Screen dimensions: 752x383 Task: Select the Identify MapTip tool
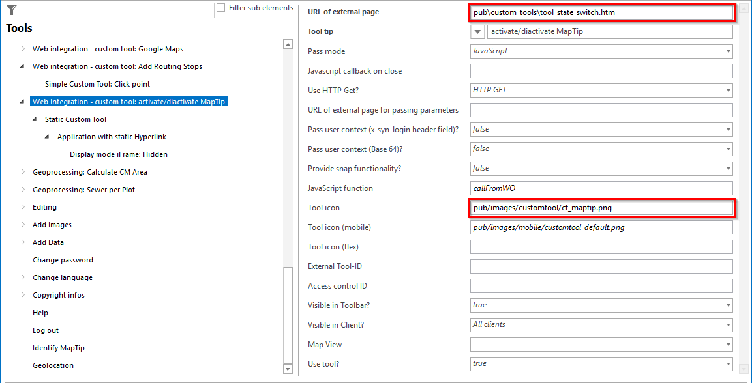tap(58, 347)
